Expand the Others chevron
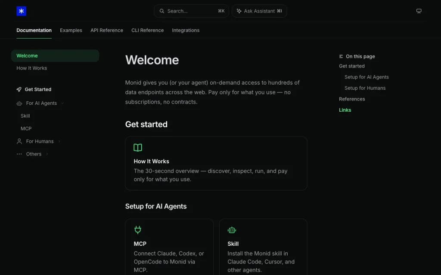 coord(47,154)
